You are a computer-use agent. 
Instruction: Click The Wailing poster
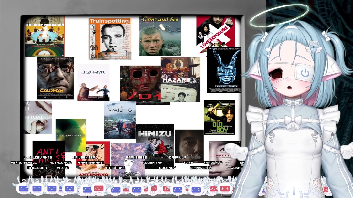120,120
